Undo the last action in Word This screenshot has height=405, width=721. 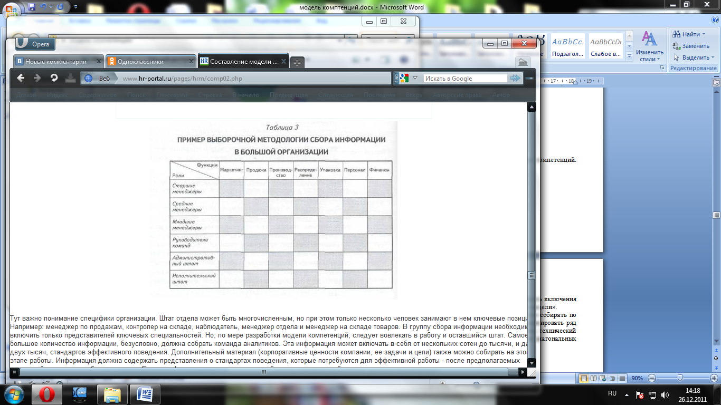(x=44, y=7)
